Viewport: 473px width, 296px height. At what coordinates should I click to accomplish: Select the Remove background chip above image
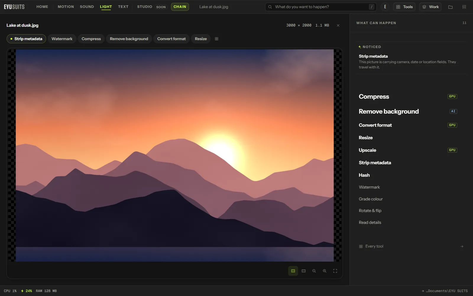pos(129,39)
